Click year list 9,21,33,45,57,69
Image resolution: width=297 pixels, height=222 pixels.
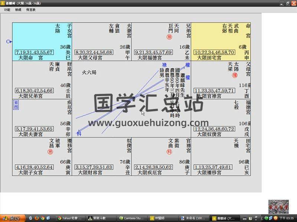coord(153,52)
